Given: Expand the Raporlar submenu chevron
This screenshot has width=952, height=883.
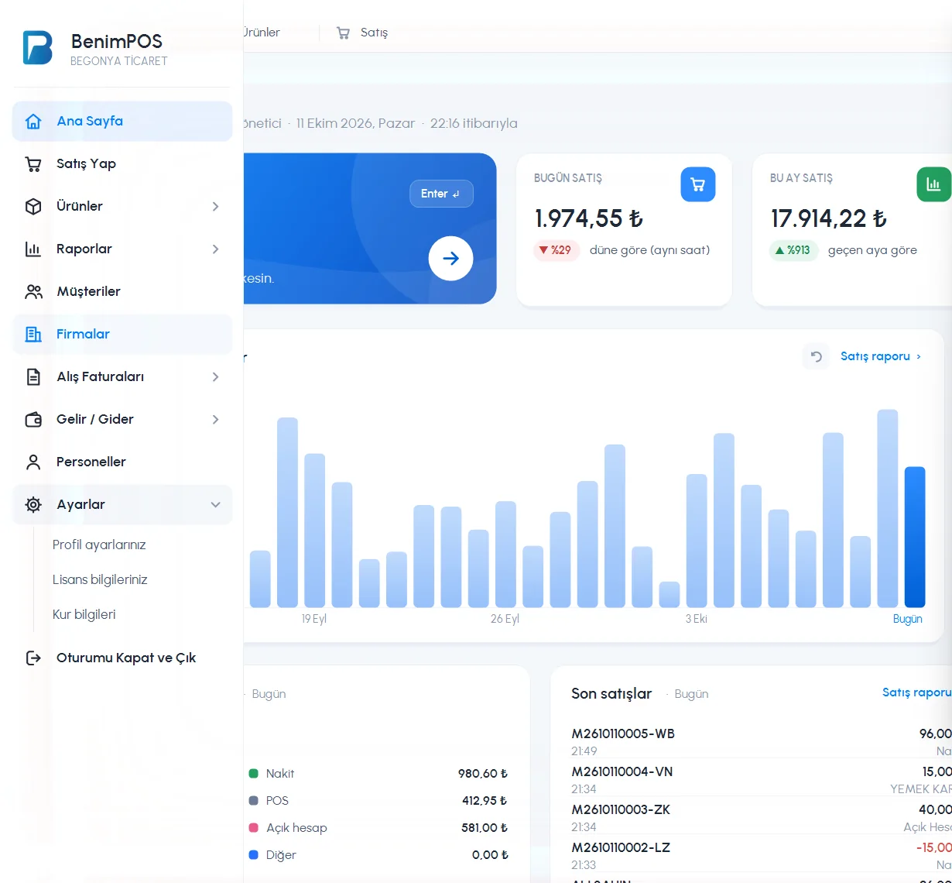Looking at the screenshot, I should click(216, 249).
